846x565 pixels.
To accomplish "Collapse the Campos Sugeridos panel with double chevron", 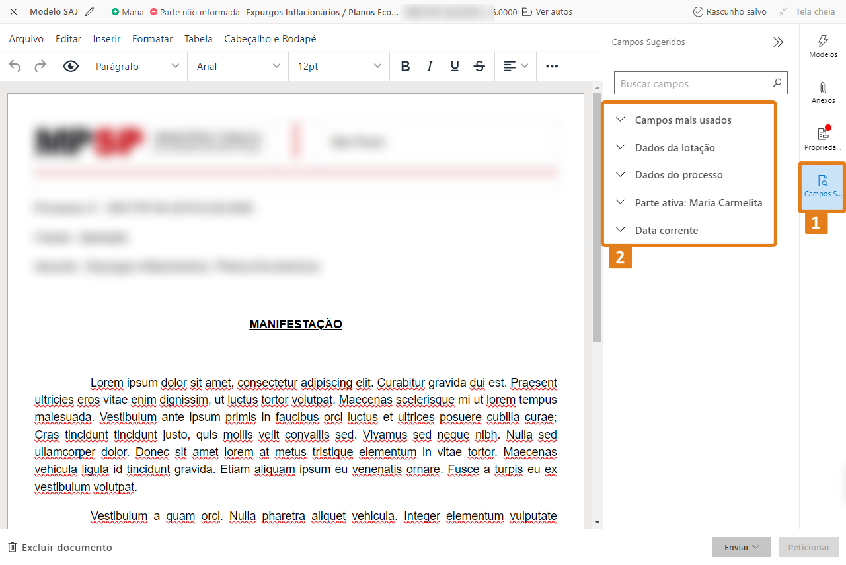I will 778,42.
